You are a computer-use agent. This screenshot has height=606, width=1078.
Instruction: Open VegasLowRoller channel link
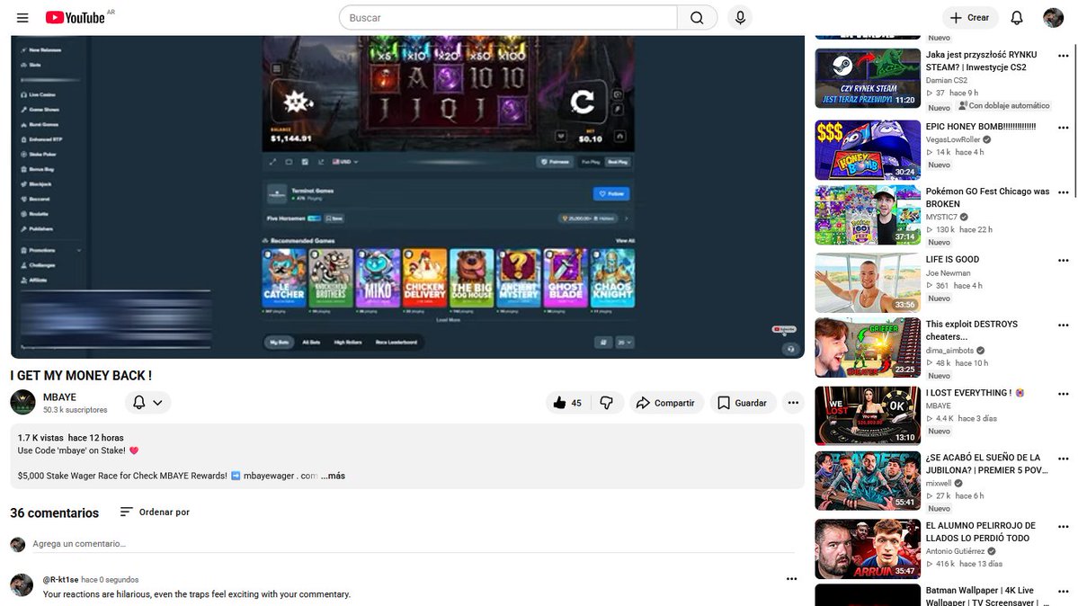pos(953,139)
